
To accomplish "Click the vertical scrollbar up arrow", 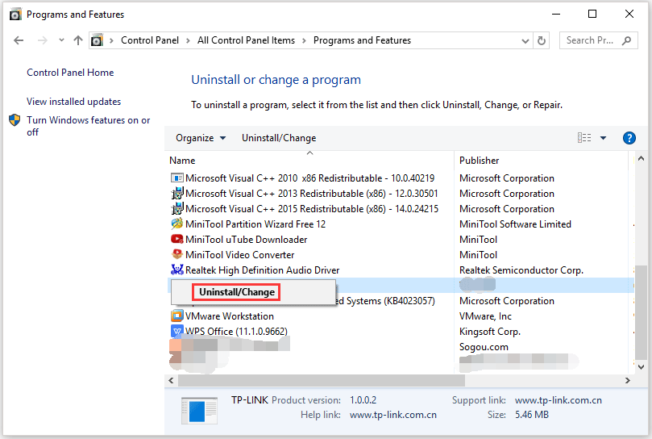I will (x=641, y=158).
